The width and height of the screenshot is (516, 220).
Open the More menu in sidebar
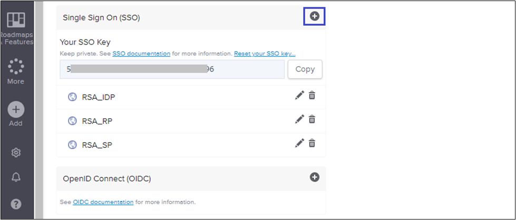coord(16,71)
